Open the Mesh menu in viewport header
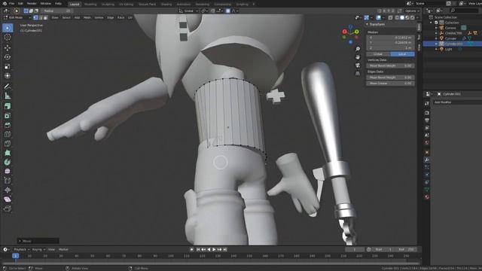The image size is (482, 271). point(87,17)
